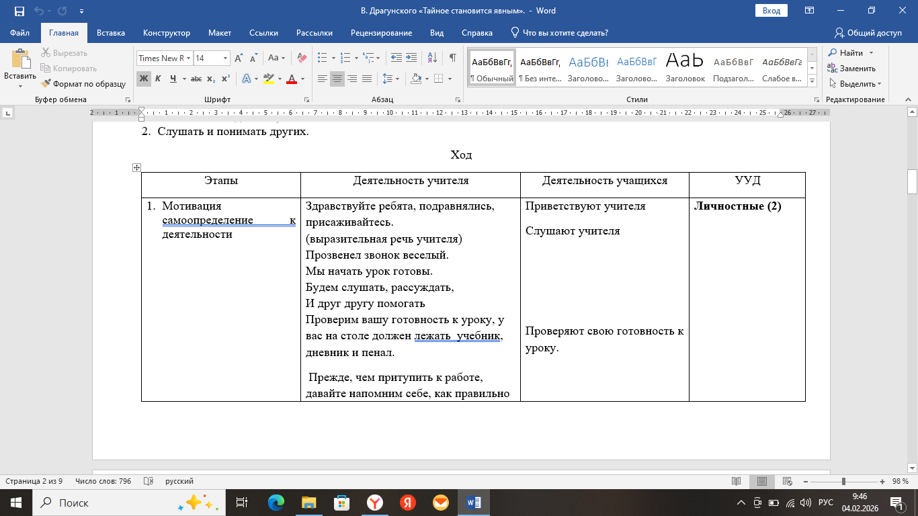This screenshot has height=516, width=918.
Task: Open the Вставка ribbon tab
Action: pyautogui.click(x=111, y=33)
